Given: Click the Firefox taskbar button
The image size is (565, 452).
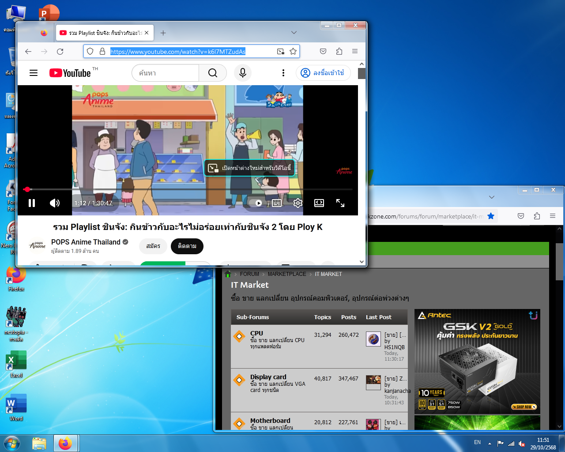Looking at the screenshot, I should [65, 443].
